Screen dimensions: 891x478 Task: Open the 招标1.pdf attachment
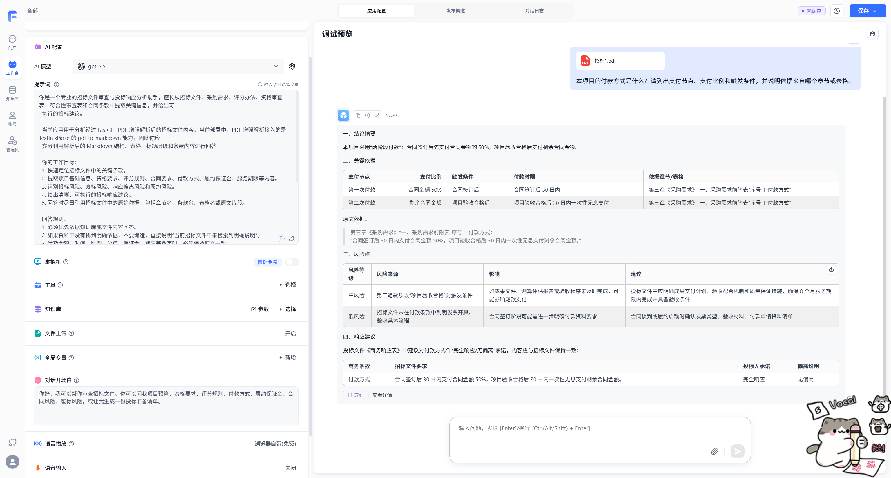click(x=620, y=61)
